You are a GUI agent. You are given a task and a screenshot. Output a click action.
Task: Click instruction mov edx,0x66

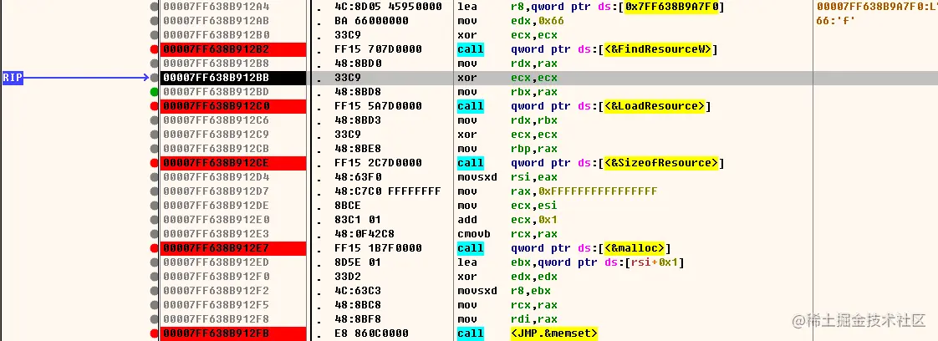(x=510, y=21)
